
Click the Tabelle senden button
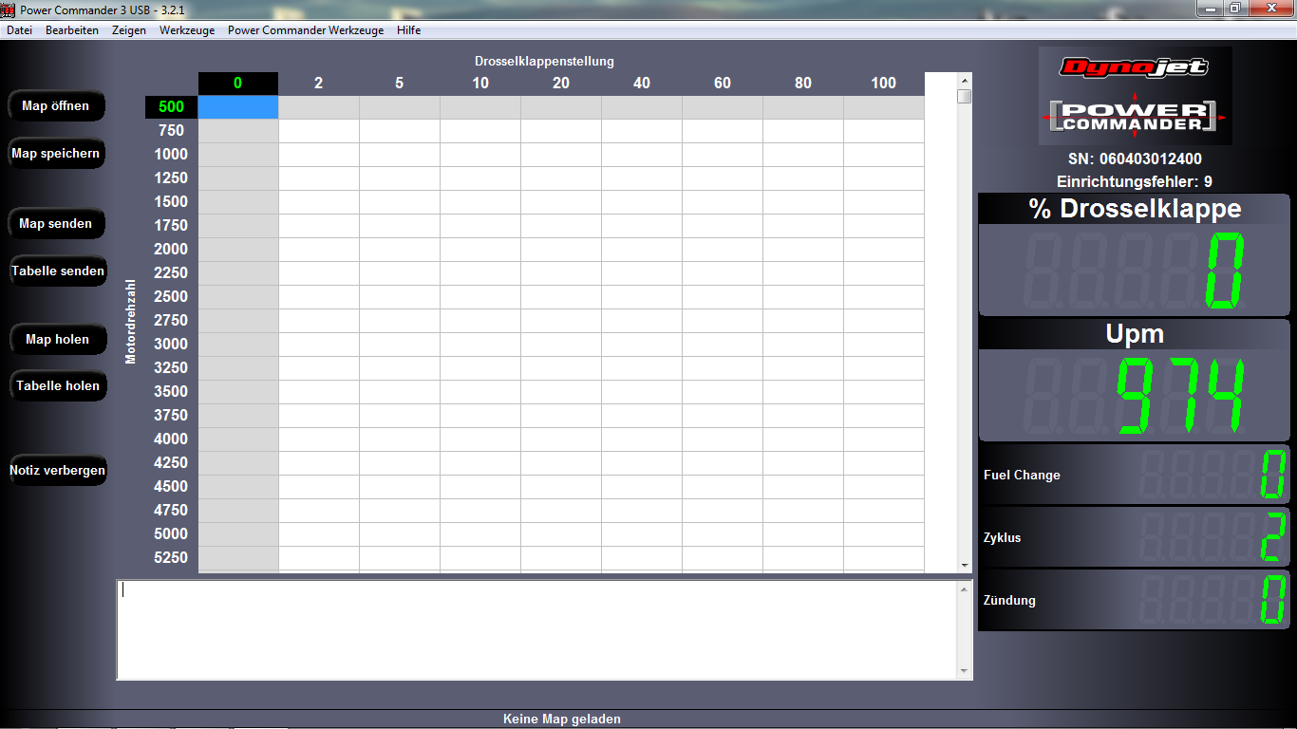58,271
